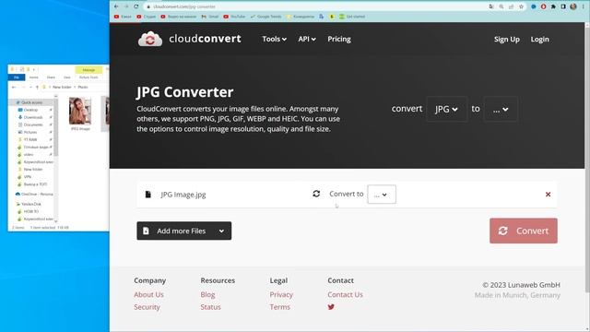Open the Share tab in File Explorer
Screen dimensions: 590x332
pos(51,77)
